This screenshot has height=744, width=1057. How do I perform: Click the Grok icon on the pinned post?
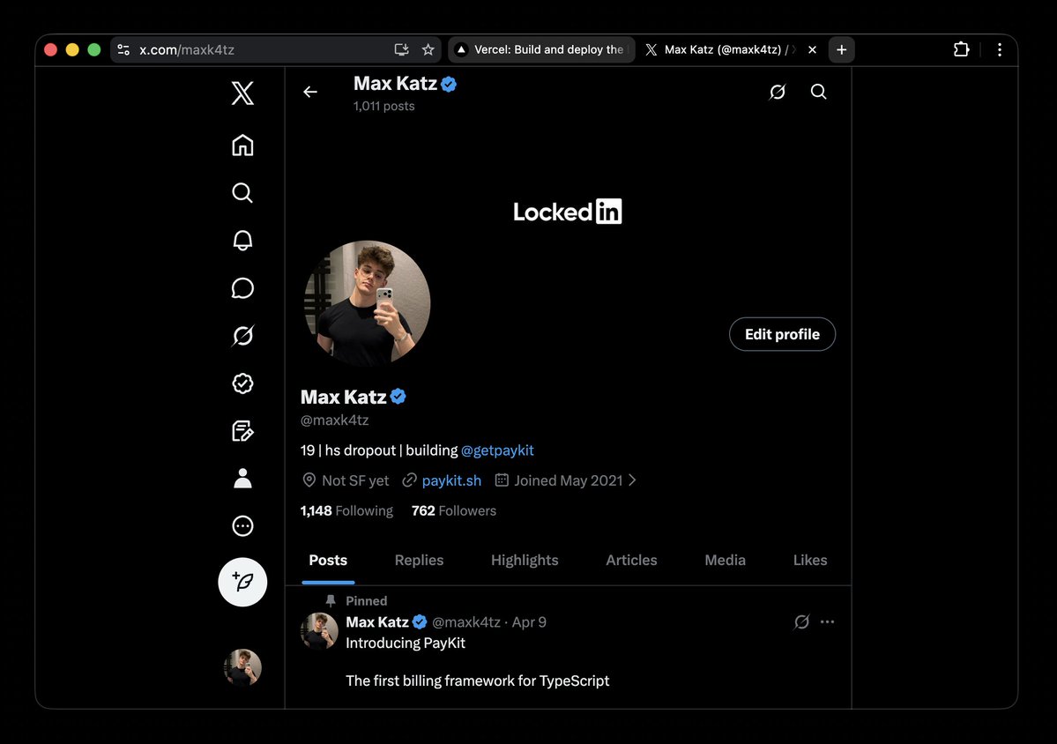coord(801,621)
